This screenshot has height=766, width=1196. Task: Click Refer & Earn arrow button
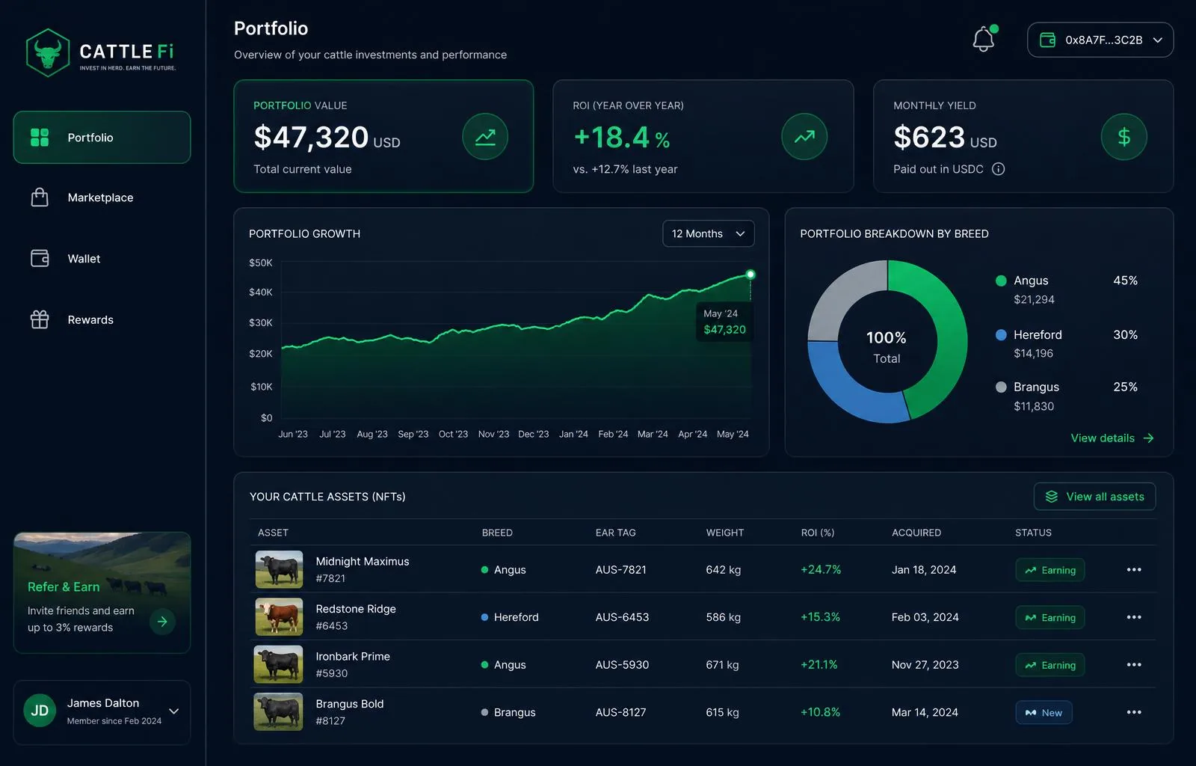[x=162, y=621]
